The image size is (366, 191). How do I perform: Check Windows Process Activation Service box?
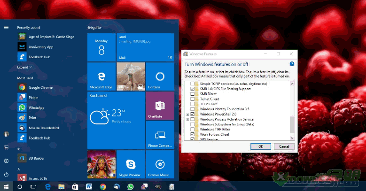click(192, 119)
